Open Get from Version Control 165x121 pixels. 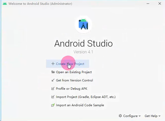(x=72, y=80)
